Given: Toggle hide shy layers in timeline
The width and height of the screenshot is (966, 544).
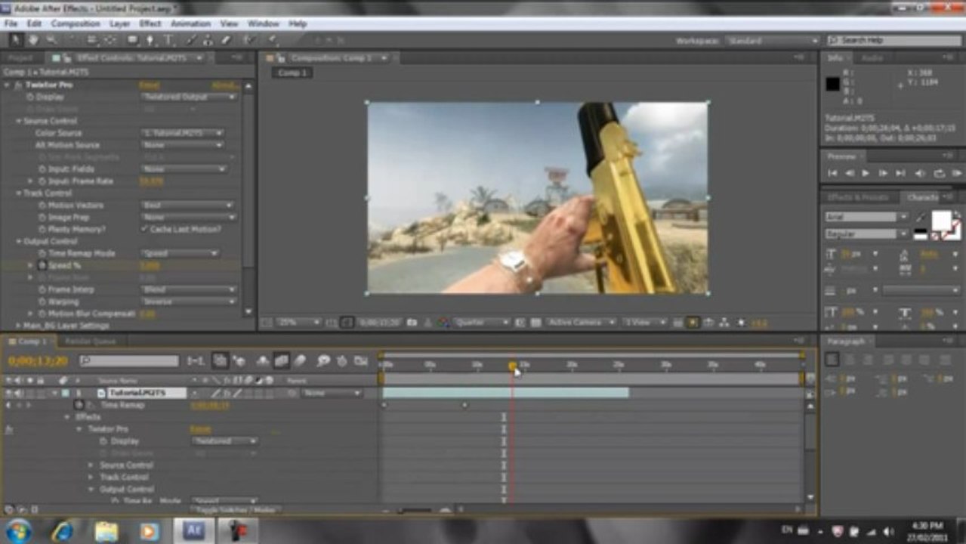Looking at the screenshot, I should (x=263, y=361).
